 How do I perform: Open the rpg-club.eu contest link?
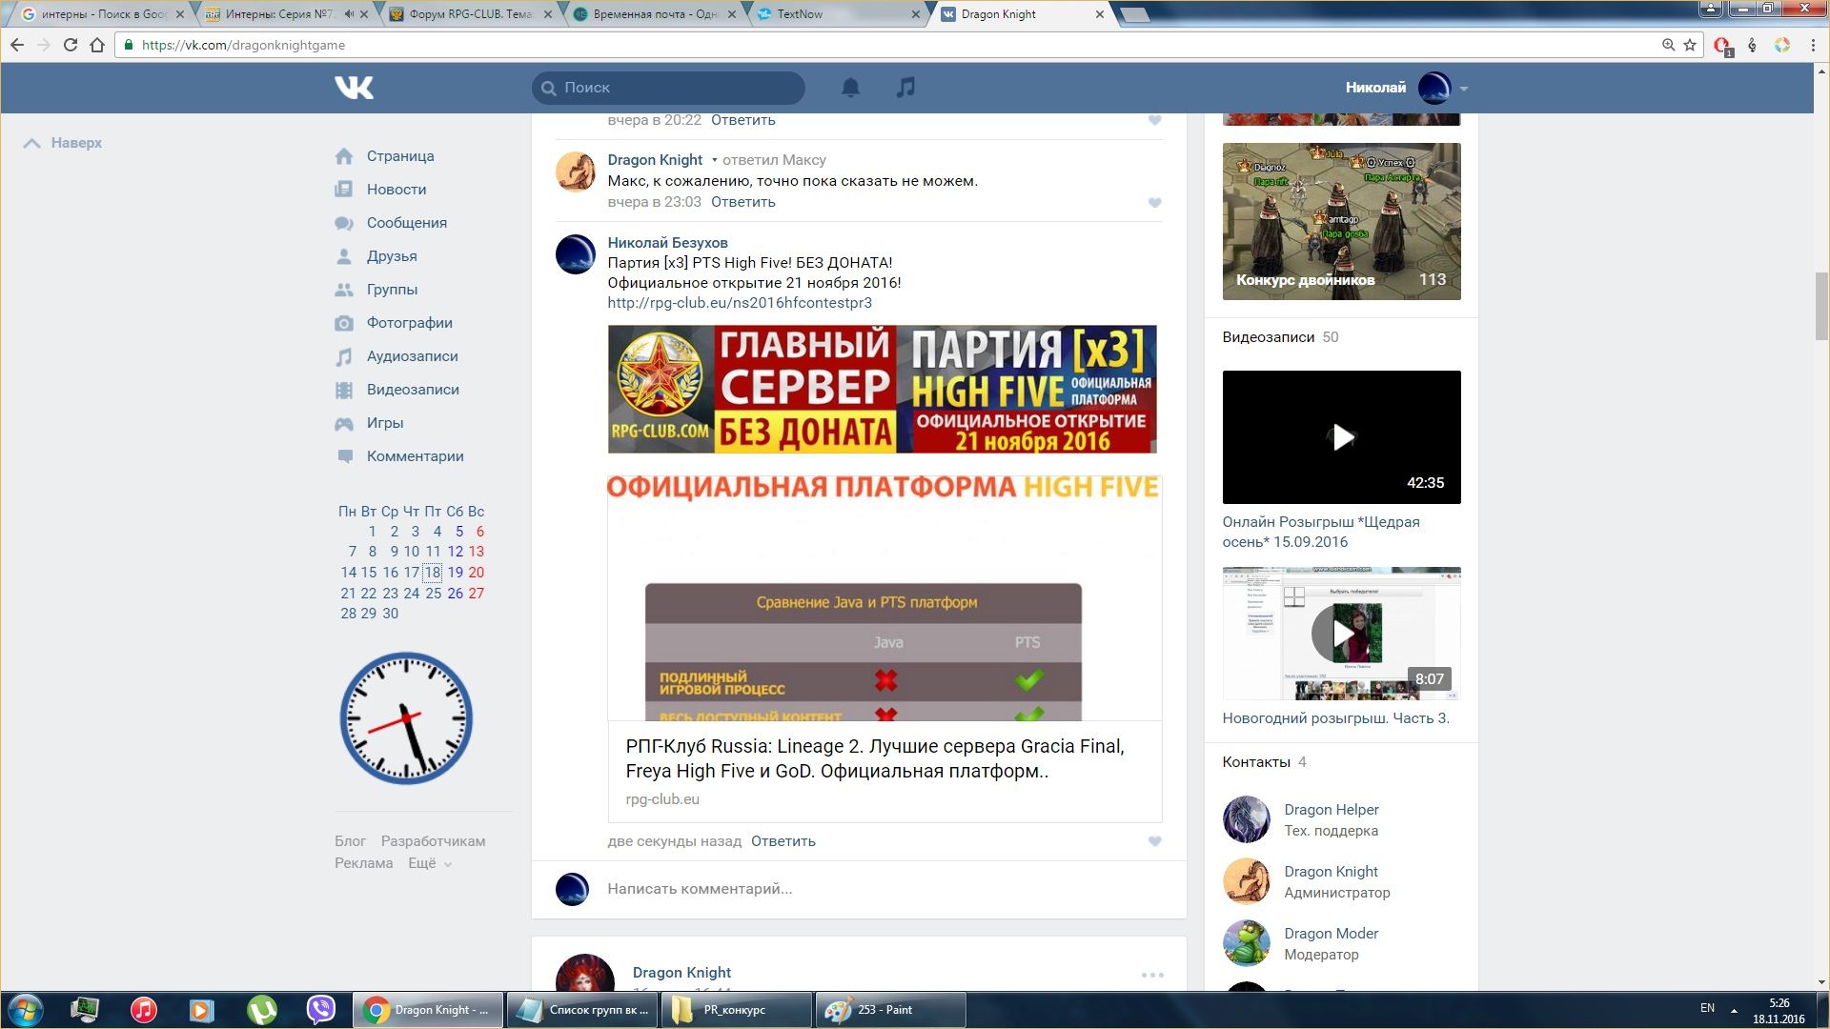739,303
